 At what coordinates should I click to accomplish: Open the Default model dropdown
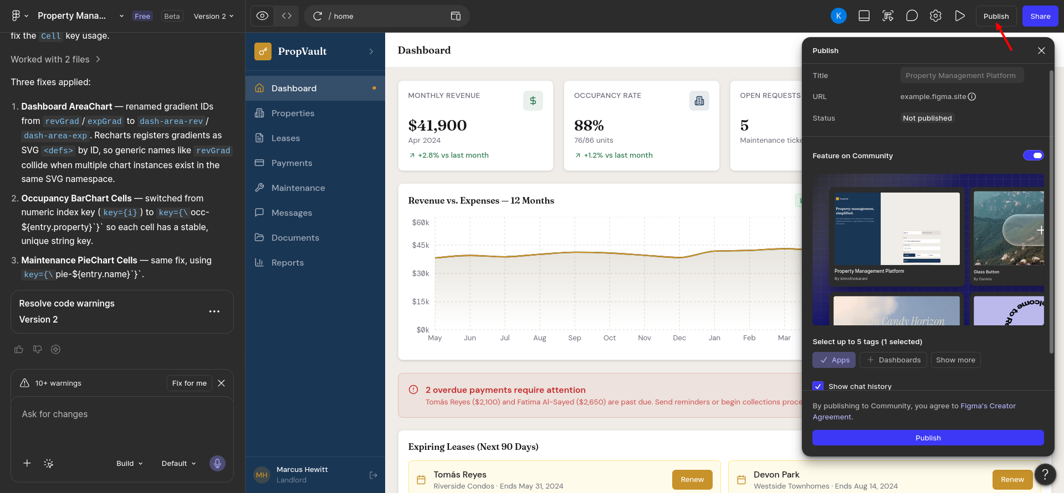click(178, 463)
